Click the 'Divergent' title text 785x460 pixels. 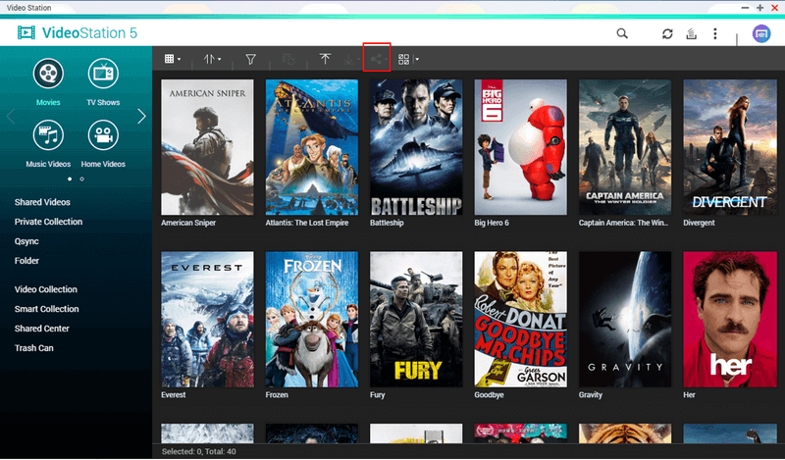pyautogui.click(x=699, y=223)
